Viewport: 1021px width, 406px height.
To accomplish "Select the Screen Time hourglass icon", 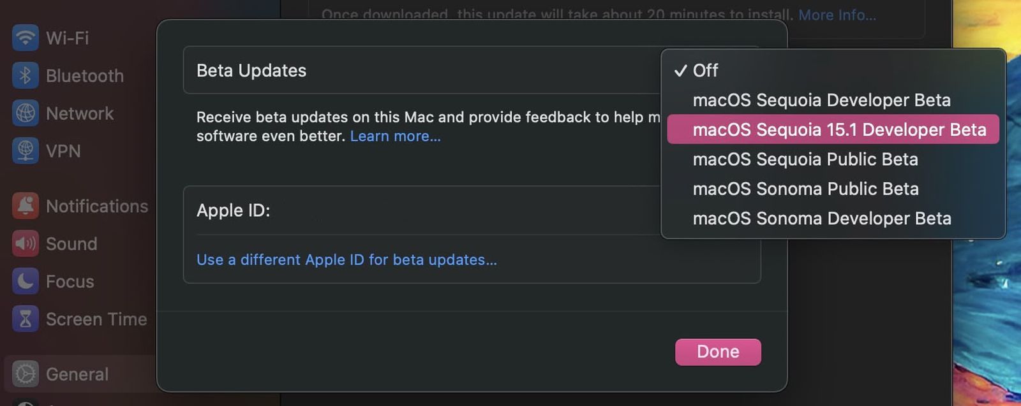I will (x=24, y=319).
